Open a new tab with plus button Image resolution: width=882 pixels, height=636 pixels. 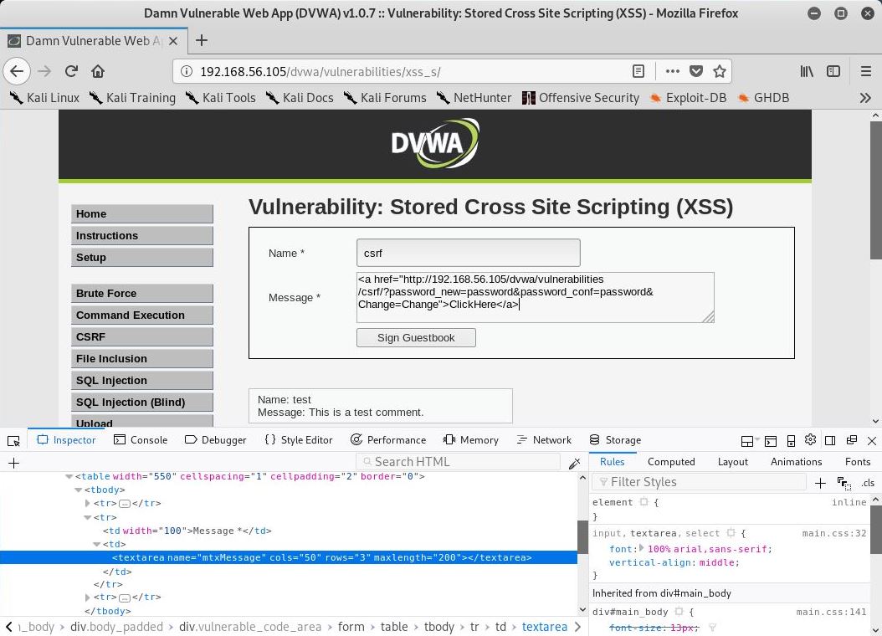coord(202,40)
